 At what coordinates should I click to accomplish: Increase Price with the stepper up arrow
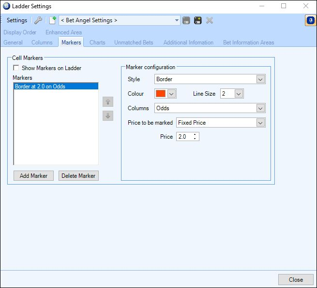click(x=195, y=135)
